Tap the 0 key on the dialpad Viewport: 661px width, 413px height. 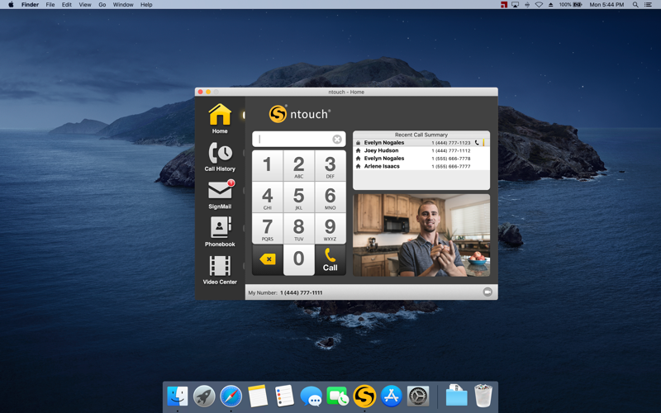click(x=298, y=259)
